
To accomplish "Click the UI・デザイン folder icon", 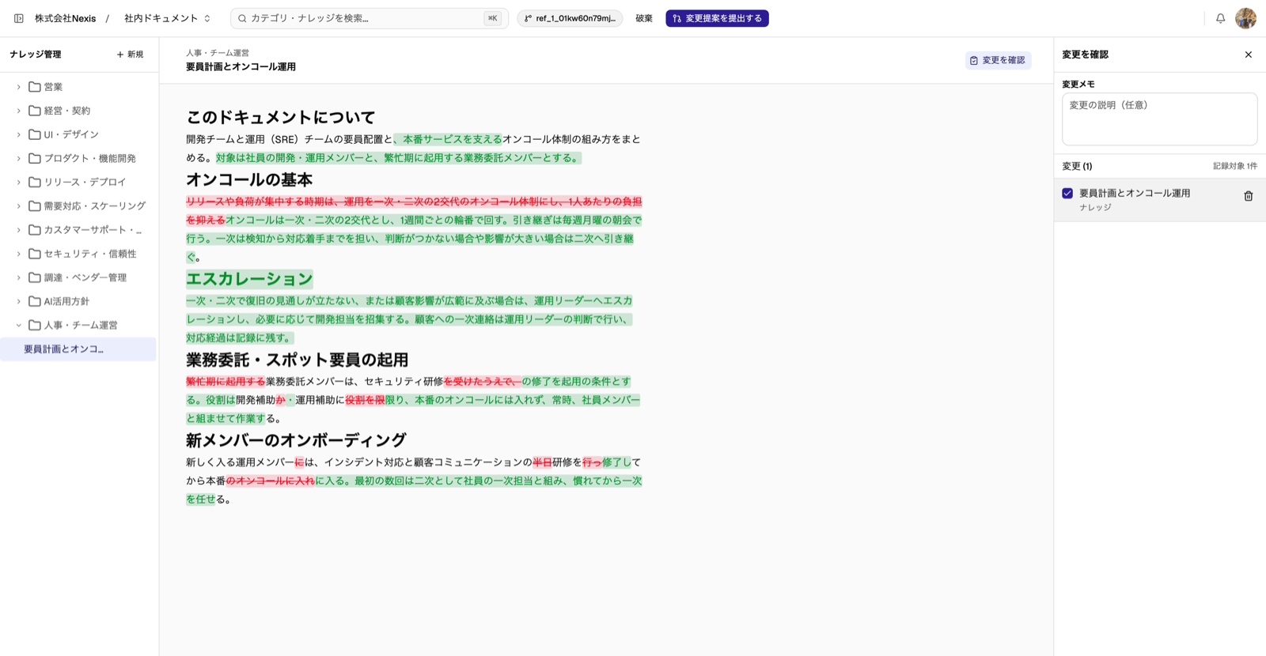I will pos(35,134).
